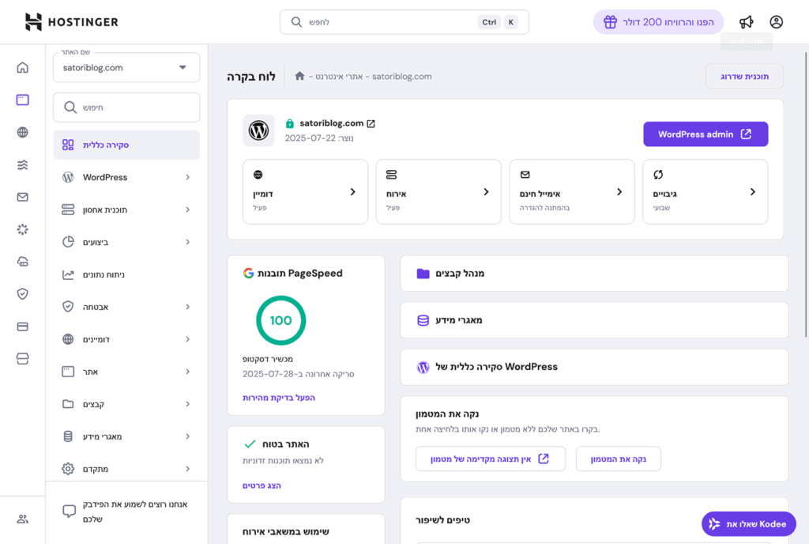Viewport: 809px width, 544px height.
Task: Click the breadcrumb home icon
Action: coord(299,76)
